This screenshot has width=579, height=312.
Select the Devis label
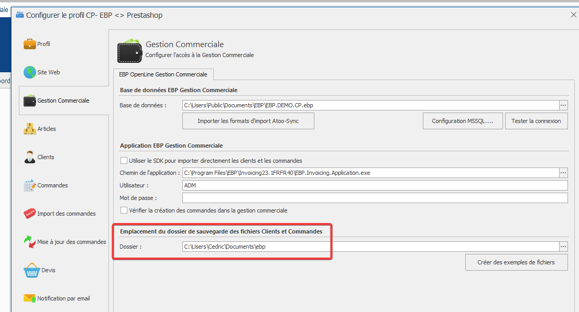click(48, 270)
